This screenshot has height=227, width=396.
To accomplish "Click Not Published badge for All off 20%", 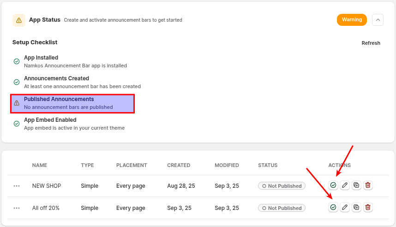I will point(282,208).
